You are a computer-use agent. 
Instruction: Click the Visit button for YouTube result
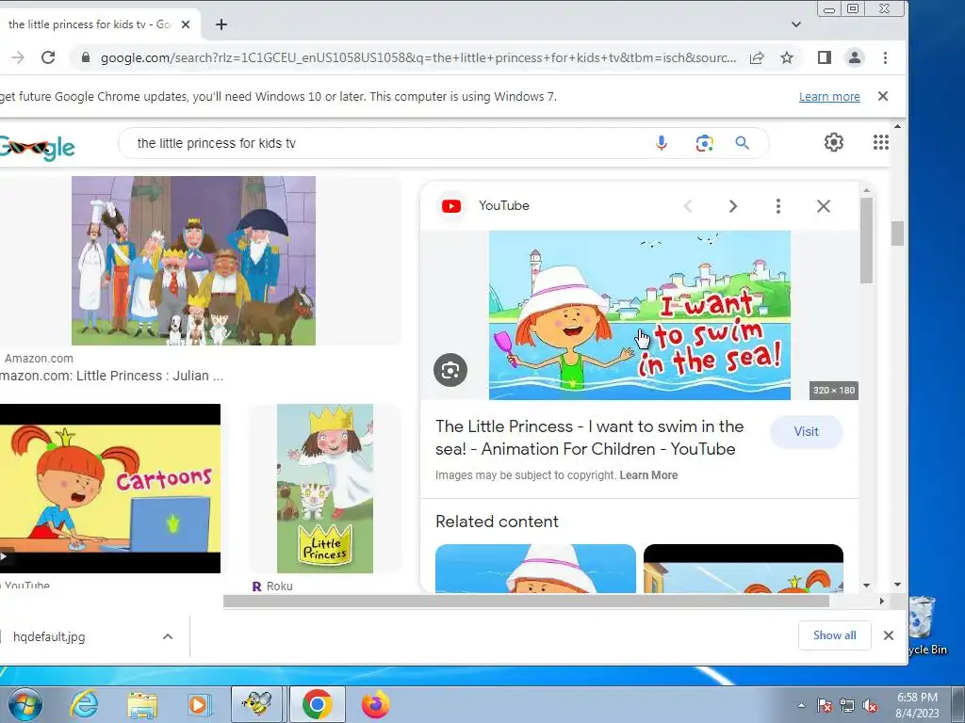(806, 431)
